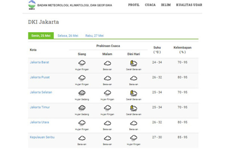
Task: Open the KUALITAS UDARA menu
Action: coord(189,5)
